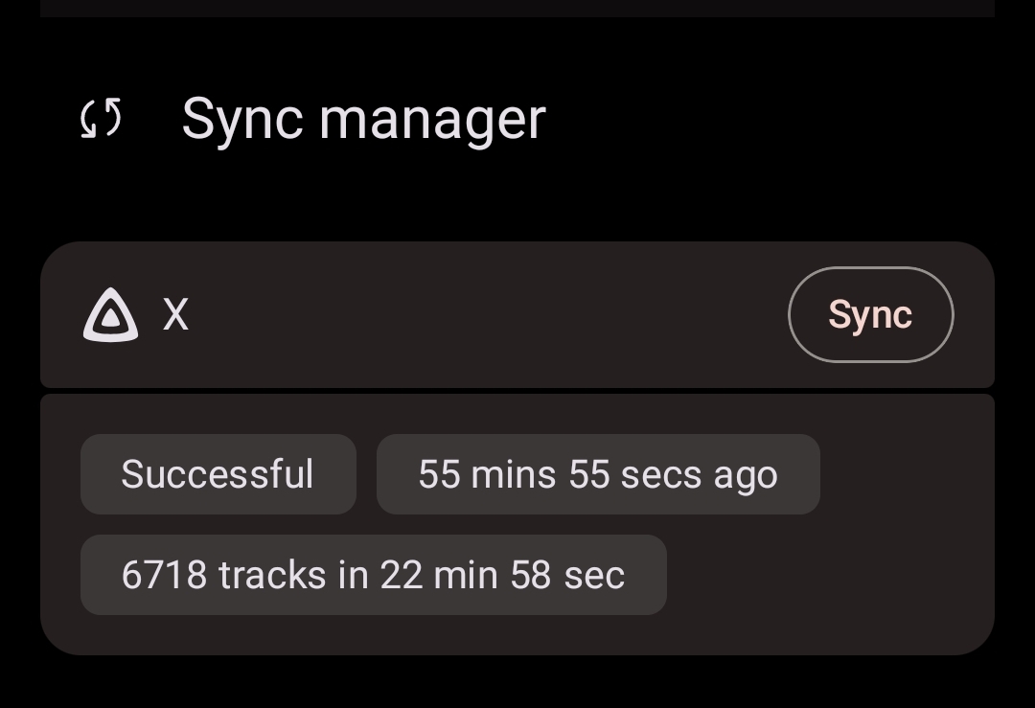The width and height of the screenshot is (1035, 708).
Task: Click the "55 mins" text in the time chip
Action: pyautogui.click(x=487, y=474)
